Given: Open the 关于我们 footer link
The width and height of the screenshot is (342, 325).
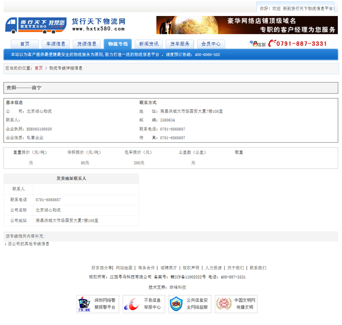Looking at the screenshot, I should [236, 268].
